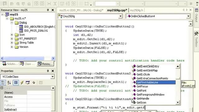Open Overrides via the cube icon
The height and width of the screenshot is (112, 199).
click(x=34, y=83)
